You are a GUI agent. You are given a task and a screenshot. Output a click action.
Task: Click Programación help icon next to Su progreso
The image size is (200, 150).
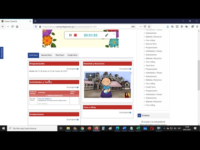pyautogui.click(x=78, y=69)
